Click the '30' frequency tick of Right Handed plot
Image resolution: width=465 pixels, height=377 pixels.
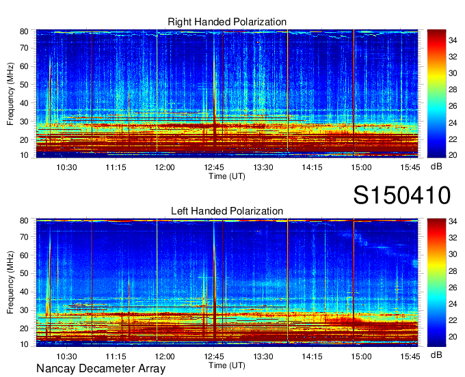click(24, 121)
